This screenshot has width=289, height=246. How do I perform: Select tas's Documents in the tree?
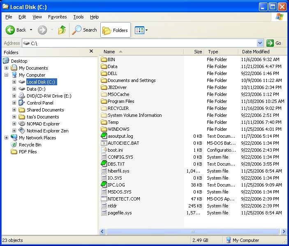[43, 117]
